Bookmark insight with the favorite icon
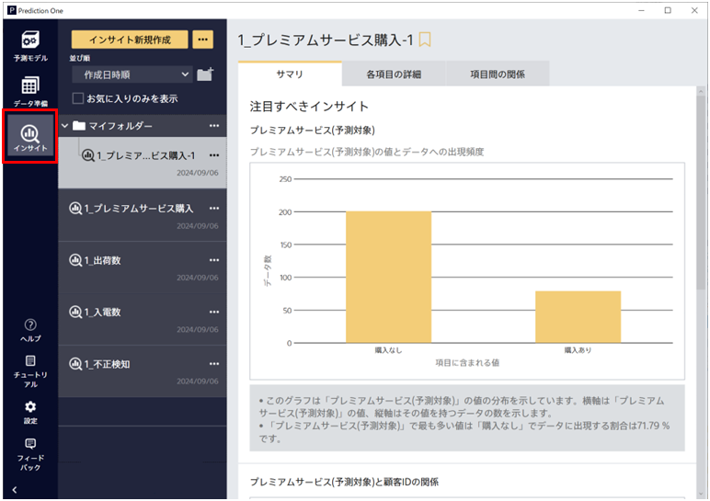710x501 pixels. coord(425,40)
